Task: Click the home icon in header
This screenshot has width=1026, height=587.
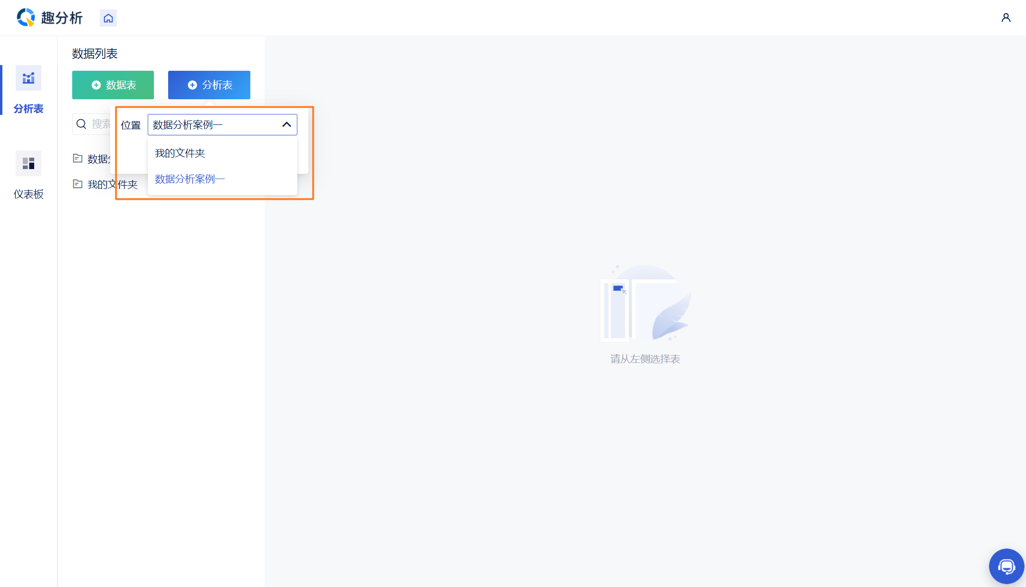Action: 108,18
